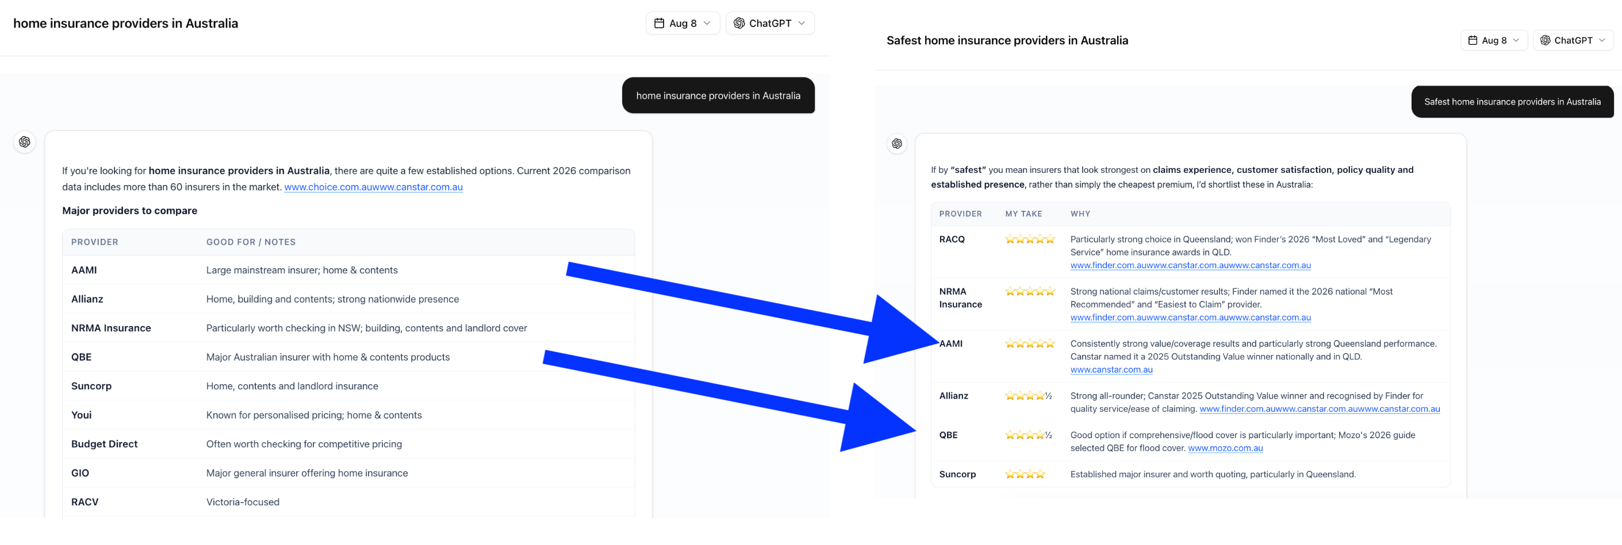Click the star rating in the right QBE row
Screen dimensions: 1622x545
click(x=1028, y=435)
